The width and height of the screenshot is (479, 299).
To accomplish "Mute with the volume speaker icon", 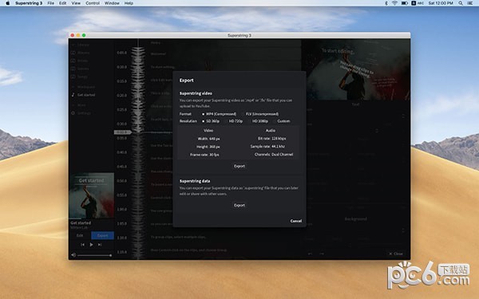I will tap(73, 255).
